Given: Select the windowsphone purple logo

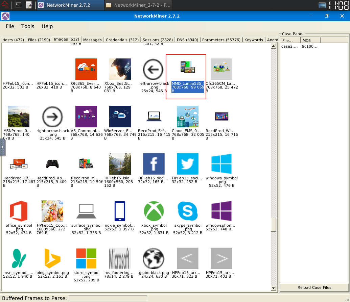Looking at the screenshot, I should (x=221, y=211).
